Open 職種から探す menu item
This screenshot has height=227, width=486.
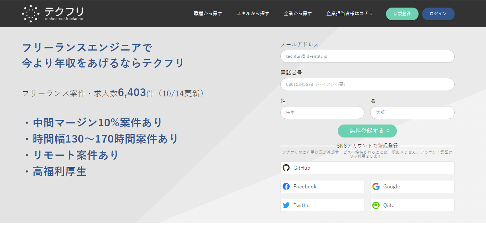[x=208, y=14]
